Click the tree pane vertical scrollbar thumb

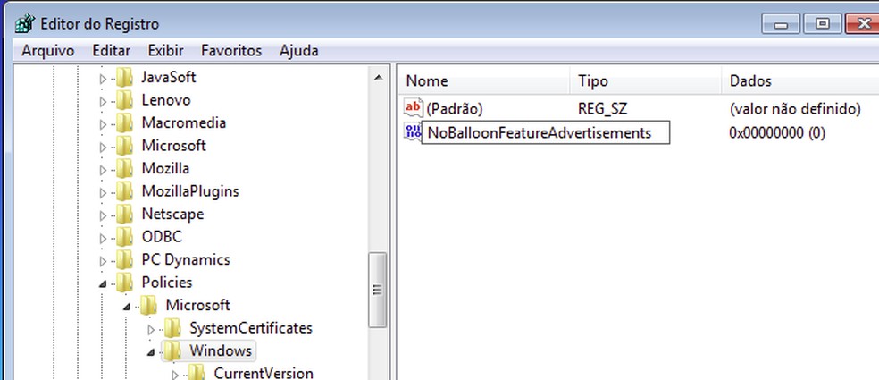377,290
